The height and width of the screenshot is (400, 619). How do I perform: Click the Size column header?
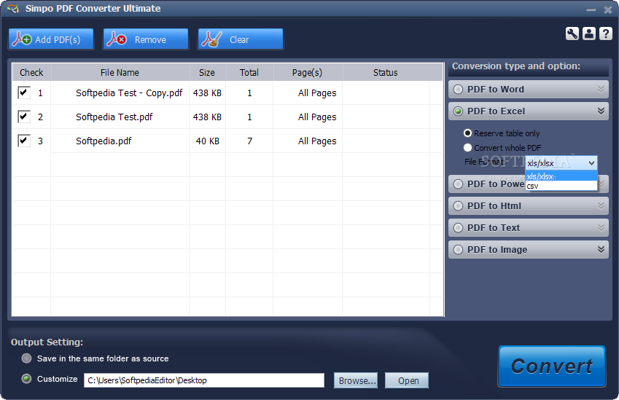(x=207, y=73)
